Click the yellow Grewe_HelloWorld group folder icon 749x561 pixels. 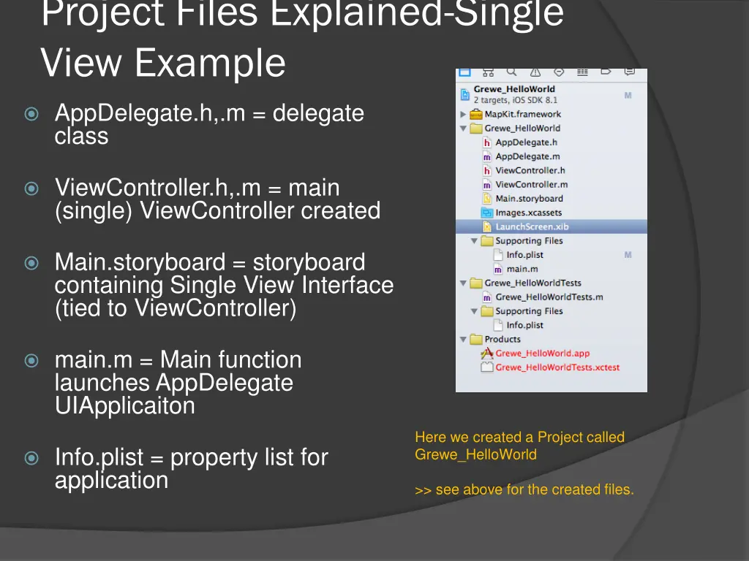475,129
